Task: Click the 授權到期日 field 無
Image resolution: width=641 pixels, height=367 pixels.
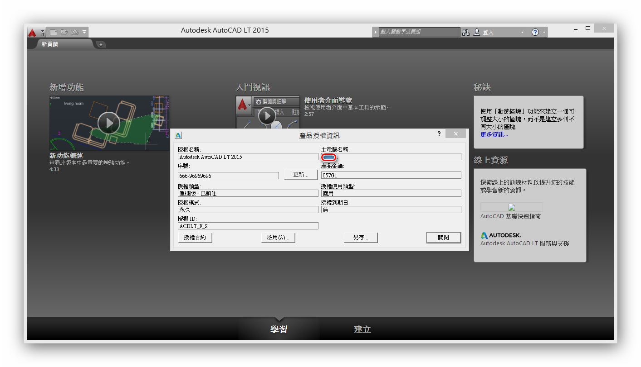Action: [391, 210]
